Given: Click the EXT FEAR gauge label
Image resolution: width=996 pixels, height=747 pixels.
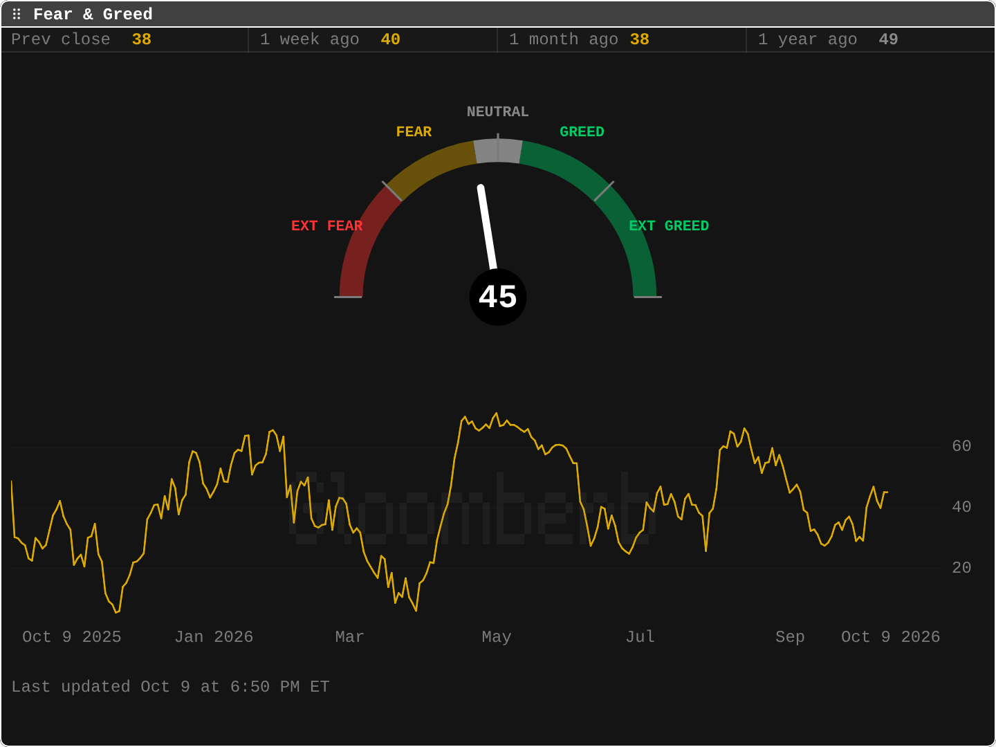Looking at the screenshot, I should [327, 225].
